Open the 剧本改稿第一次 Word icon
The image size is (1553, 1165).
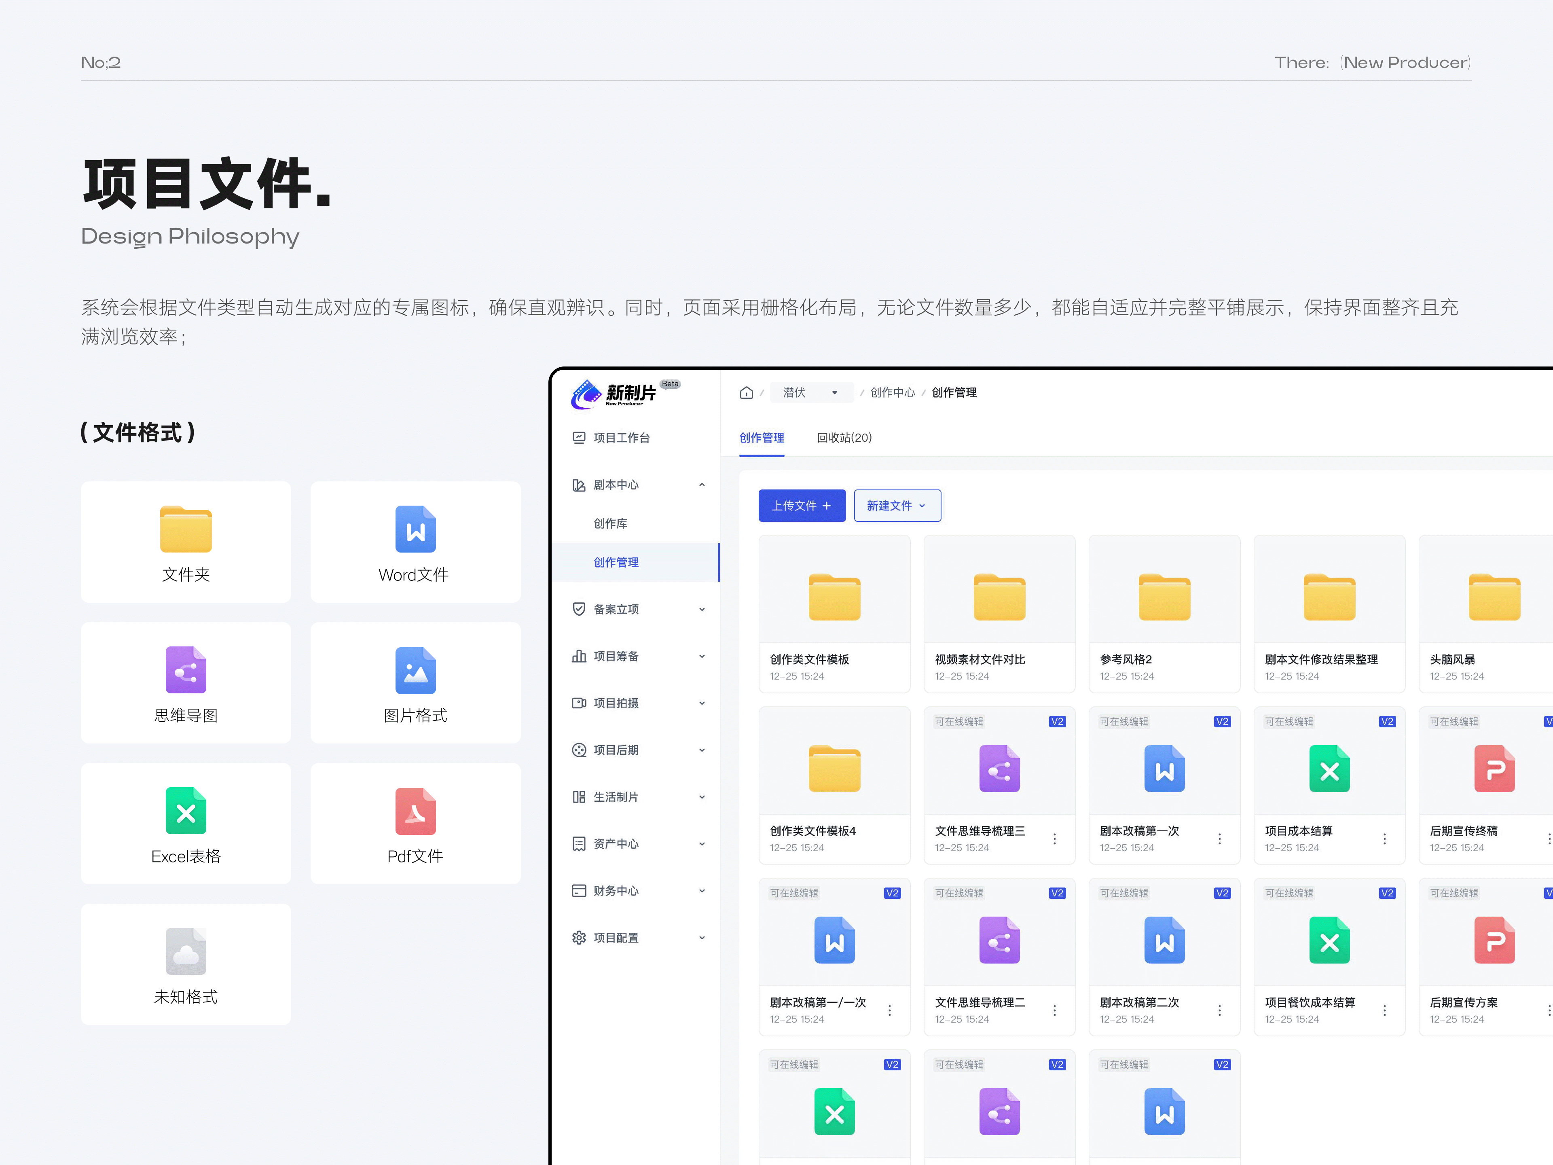[1164, 768]
